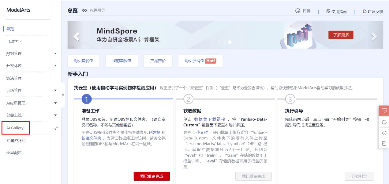389x184 pixels.
Task: Select the third banner carousel dot
Action: pos(230,42)
